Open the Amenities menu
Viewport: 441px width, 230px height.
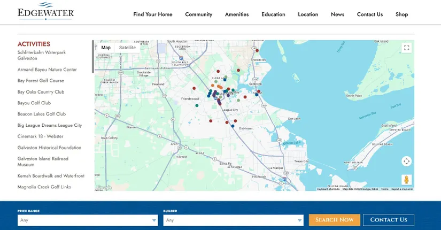(x=237, y=14)
